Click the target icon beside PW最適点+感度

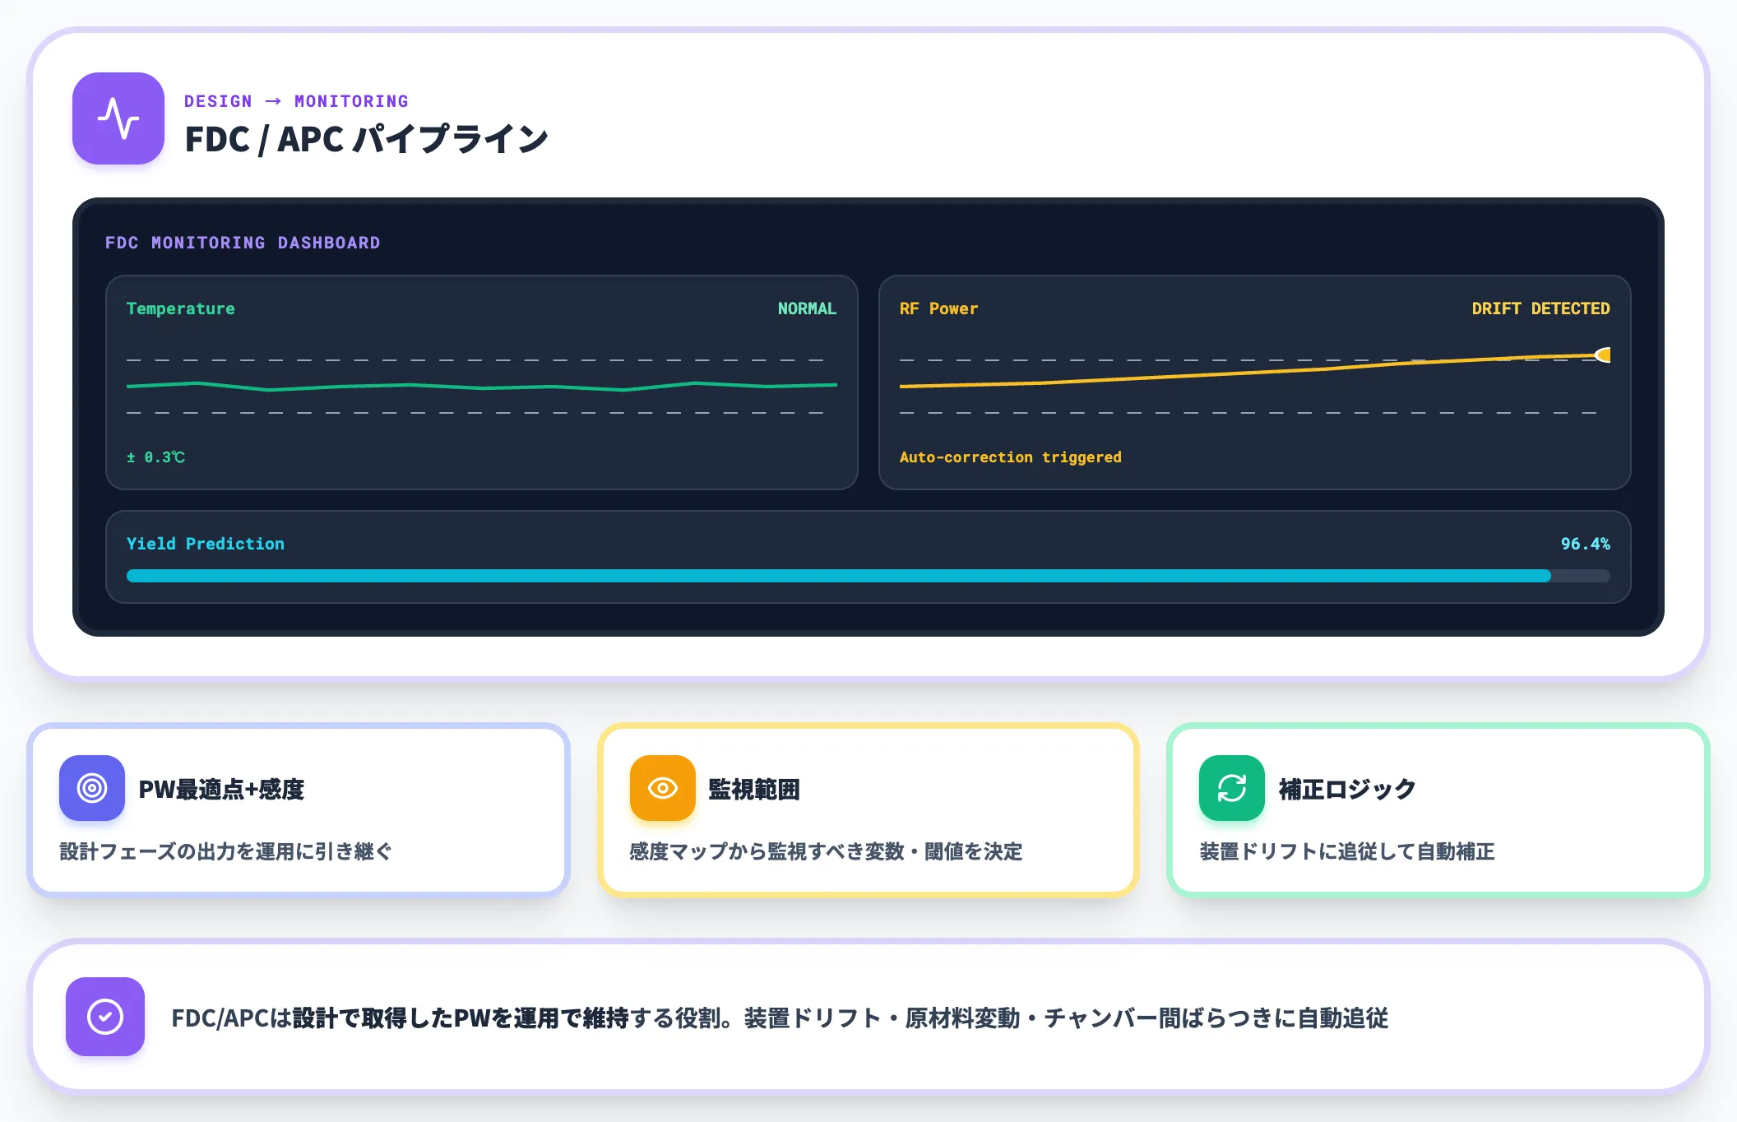(x=92, y=788)
